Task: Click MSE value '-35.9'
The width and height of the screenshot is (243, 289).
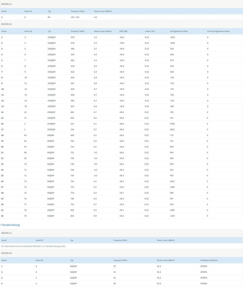Action: 122,187
